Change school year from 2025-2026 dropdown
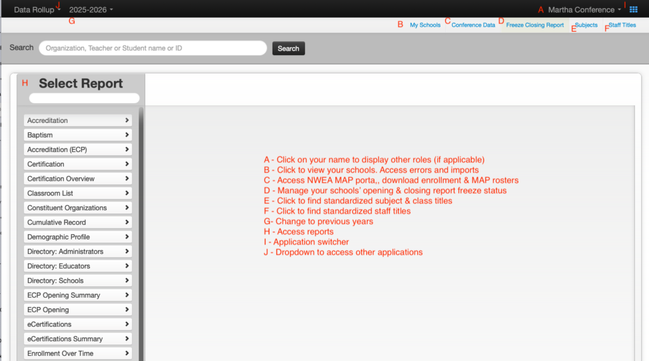Viewport: 649px width, 361px height. [x=91, y=9]
